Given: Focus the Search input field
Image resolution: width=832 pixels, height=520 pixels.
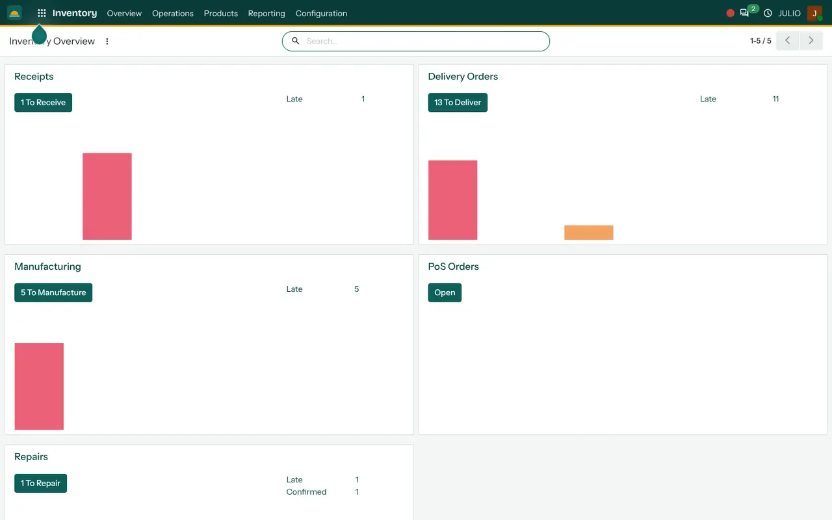Looking at the screenshot, I should 416,41.
